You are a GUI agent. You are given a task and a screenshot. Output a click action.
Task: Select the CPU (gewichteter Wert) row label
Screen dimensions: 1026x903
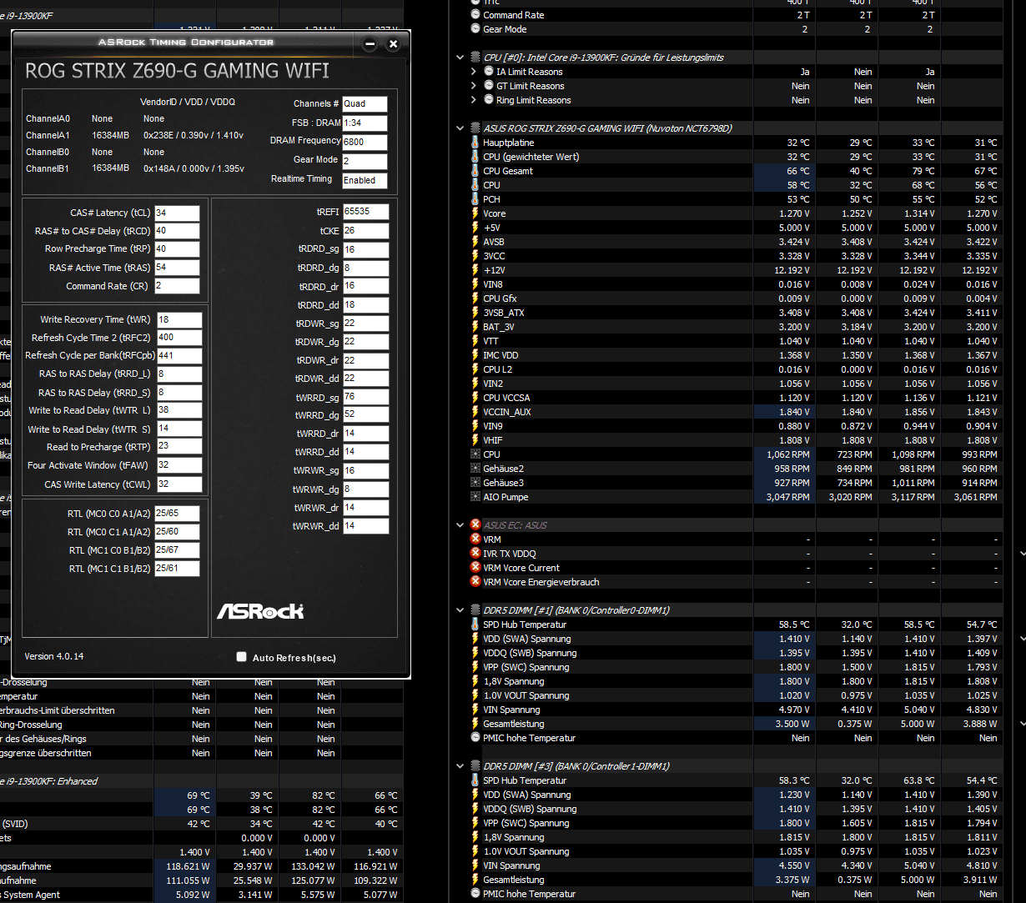pyautogui.click(x=531, y=157)
